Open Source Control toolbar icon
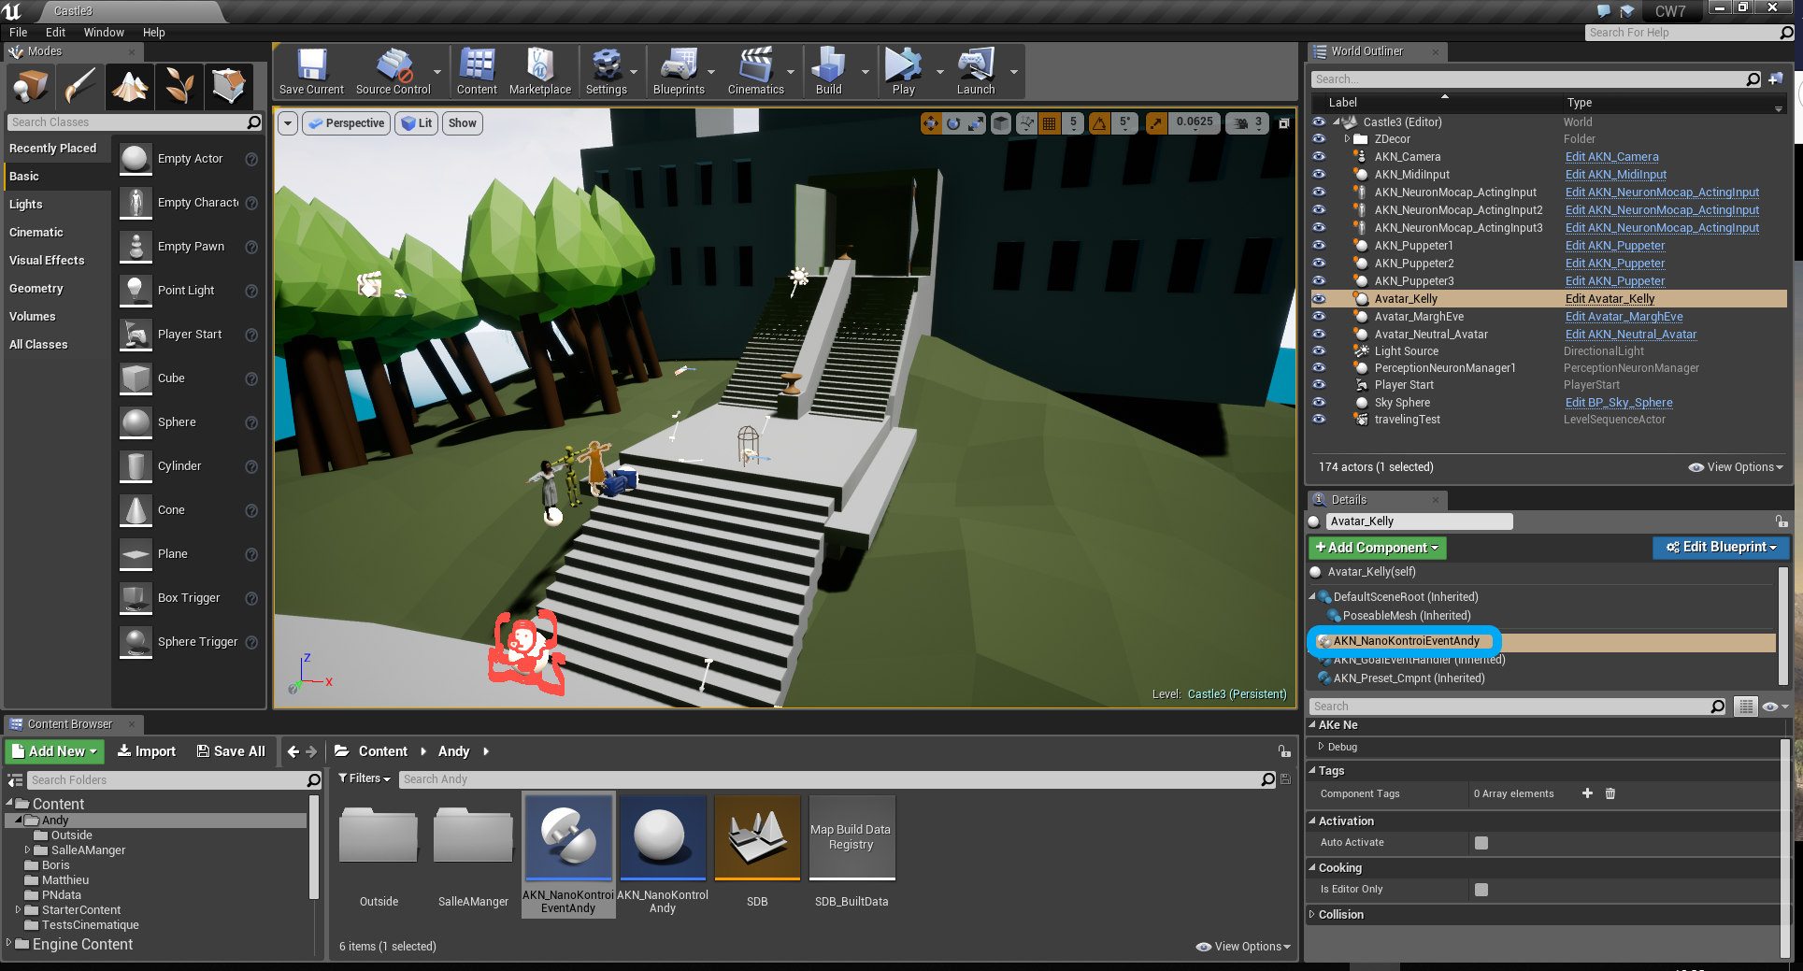The width and height of the screenshot is (1803, 971). 394,72
